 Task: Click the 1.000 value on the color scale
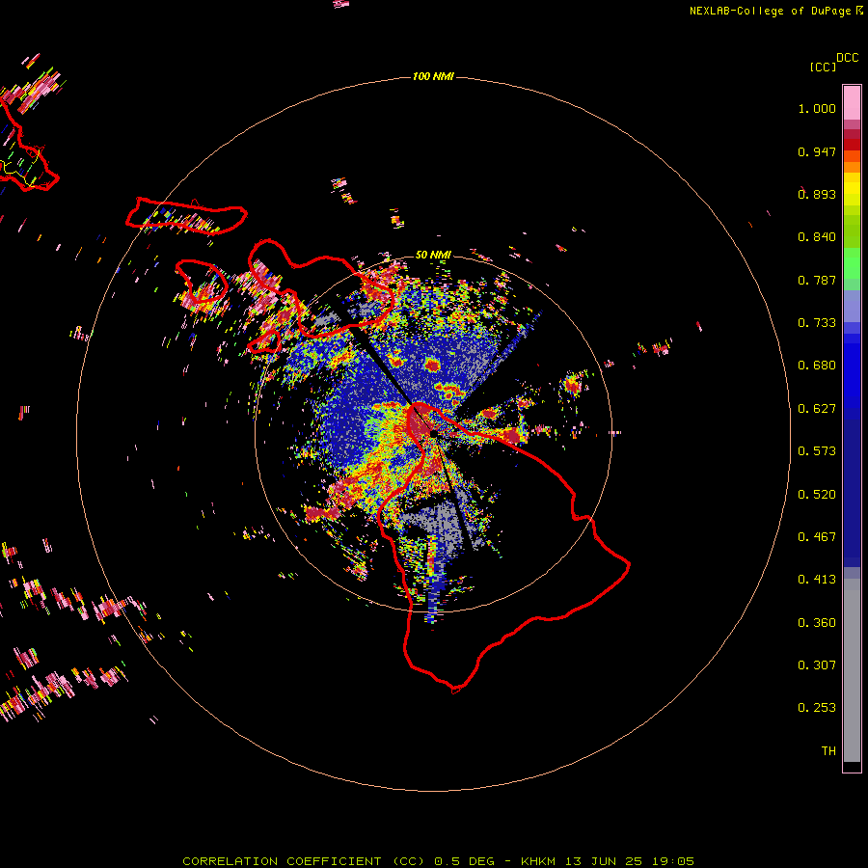click(817, 108)
